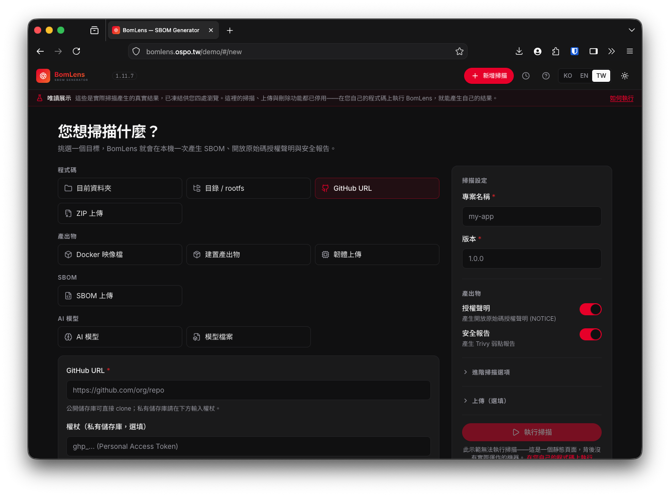This screenshot has width=670, height=496.
Task: Open browser downloads icon
Action: pyautogui.click(x=519, y=51)
